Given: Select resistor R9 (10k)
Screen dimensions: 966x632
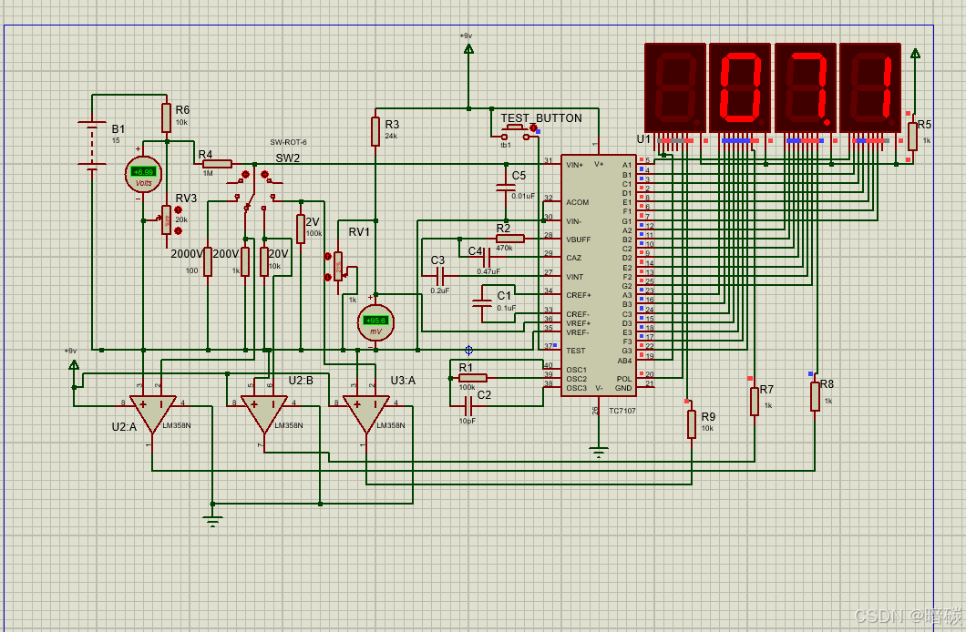Looking at the screenshot, I should (691, 424).
